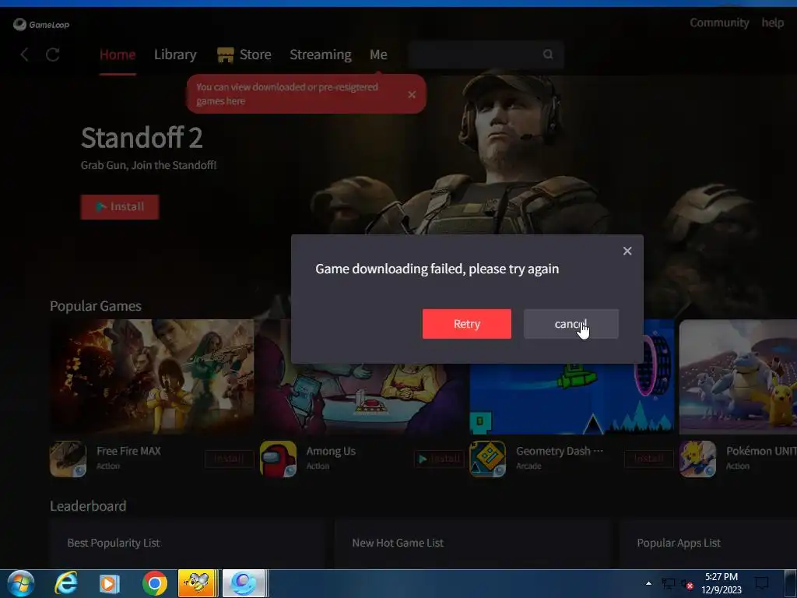Click the Among Us app icon
This screenshot has width=797, height=598.
click(278, 459)
